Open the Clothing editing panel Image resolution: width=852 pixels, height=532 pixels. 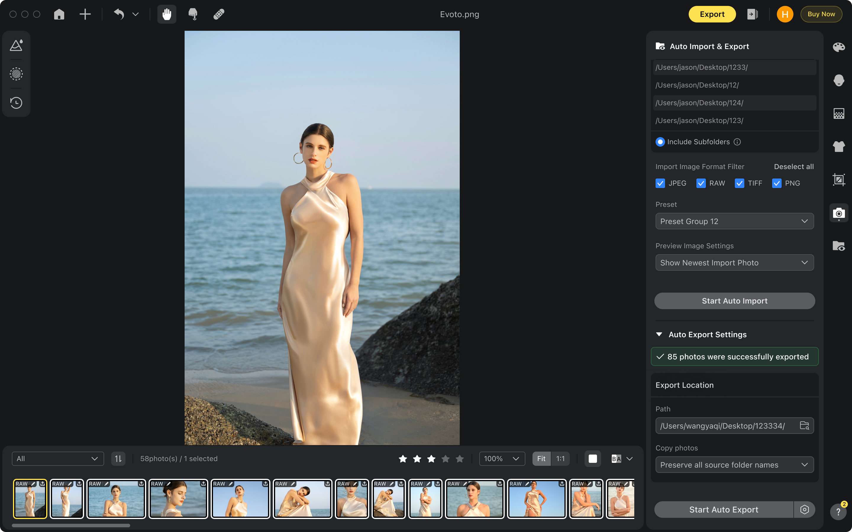(x=839, y=146)
